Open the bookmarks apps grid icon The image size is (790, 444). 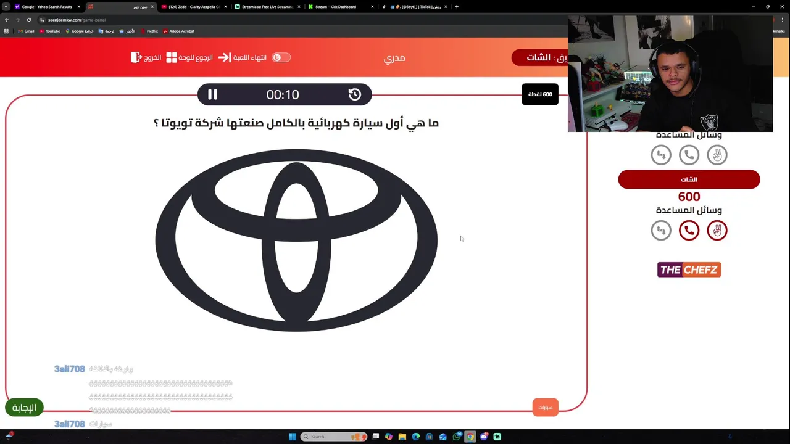click(x=6, y=31)
